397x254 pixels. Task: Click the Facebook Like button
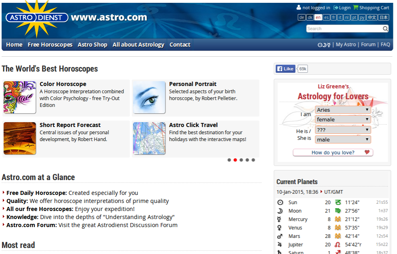point(286,69)
